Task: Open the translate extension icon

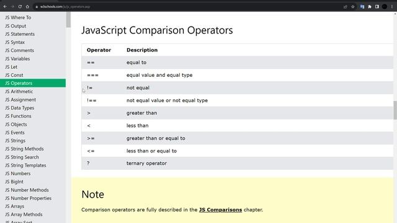Action: click(x=362, y=7)
